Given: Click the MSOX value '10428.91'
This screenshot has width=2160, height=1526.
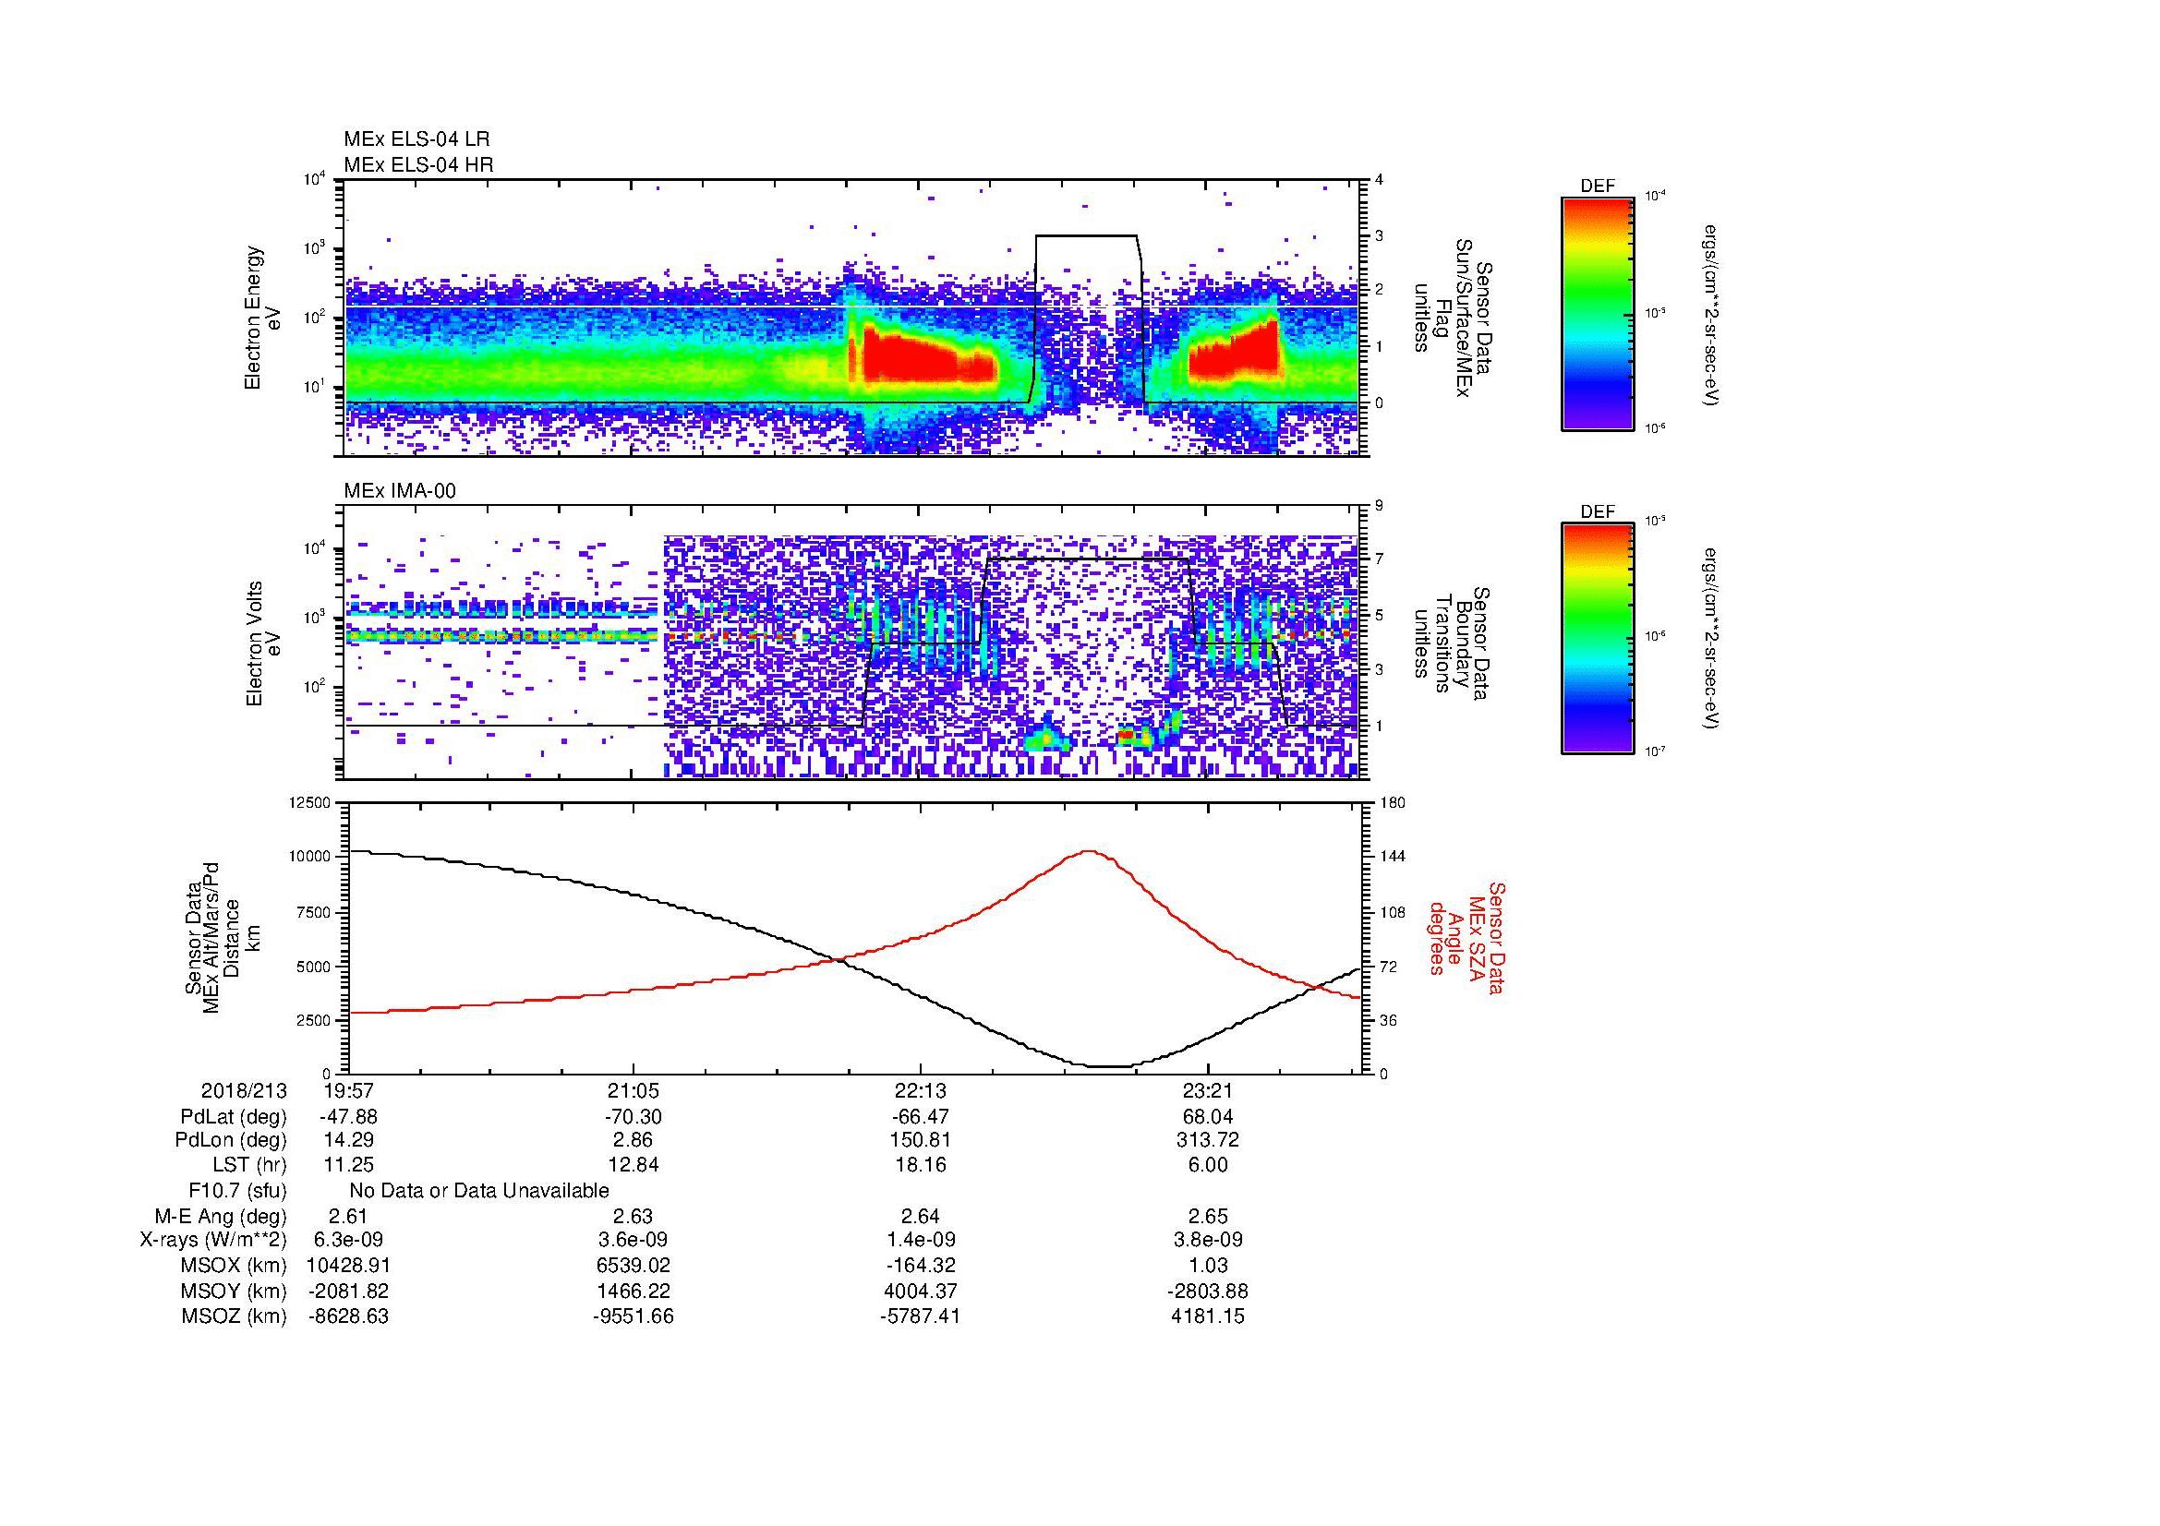Looking at the screenshot, I should [x=348, y=1266].
